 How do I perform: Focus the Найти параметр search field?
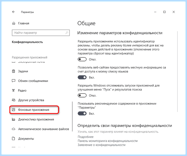click(x=41, y=33)
